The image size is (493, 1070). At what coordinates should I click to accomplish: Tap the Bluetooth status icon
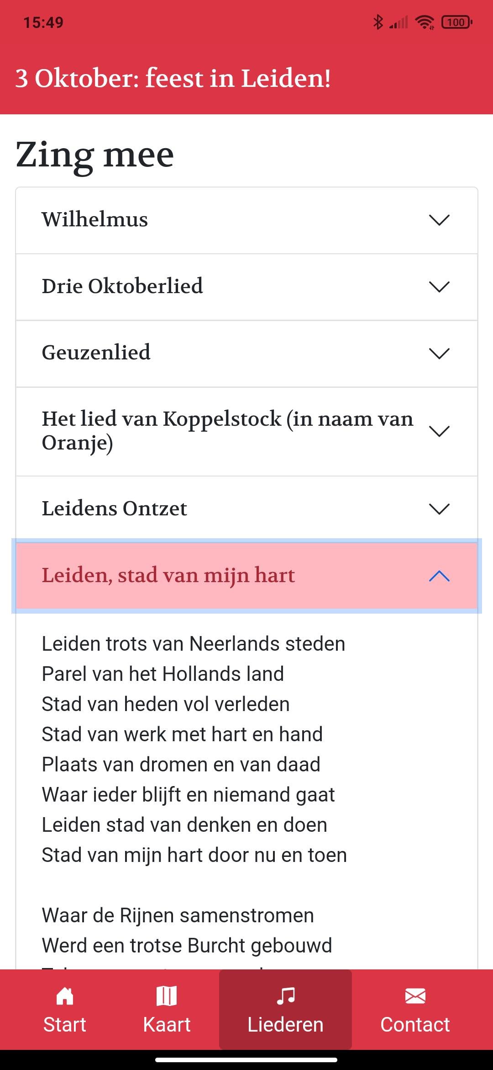click(378, 22)
